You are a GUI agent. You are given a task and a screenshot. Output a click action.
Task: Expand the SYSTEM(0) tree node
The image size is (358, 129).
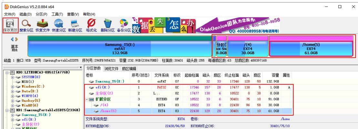click(x=12, y=77)
